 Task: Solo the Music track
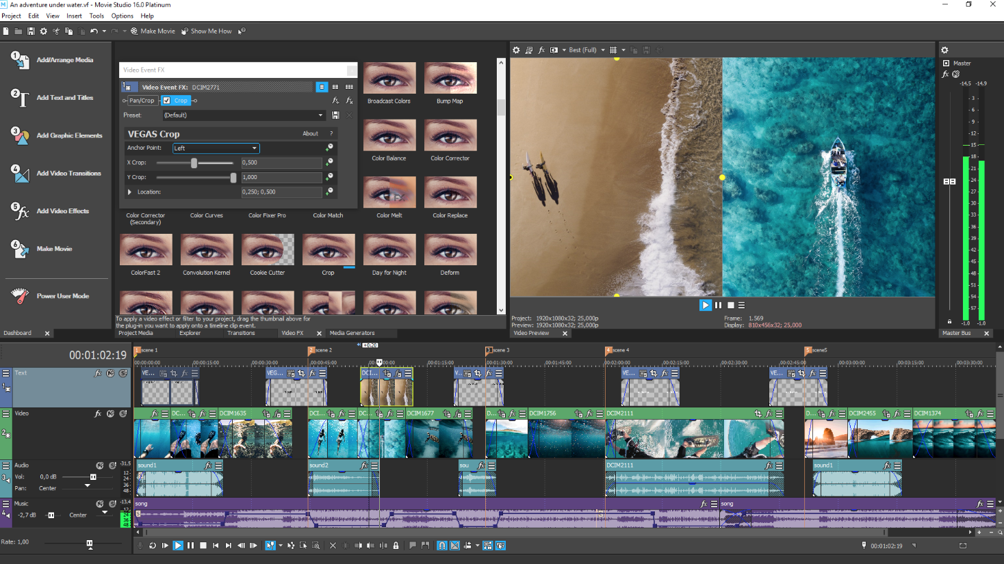113,504
